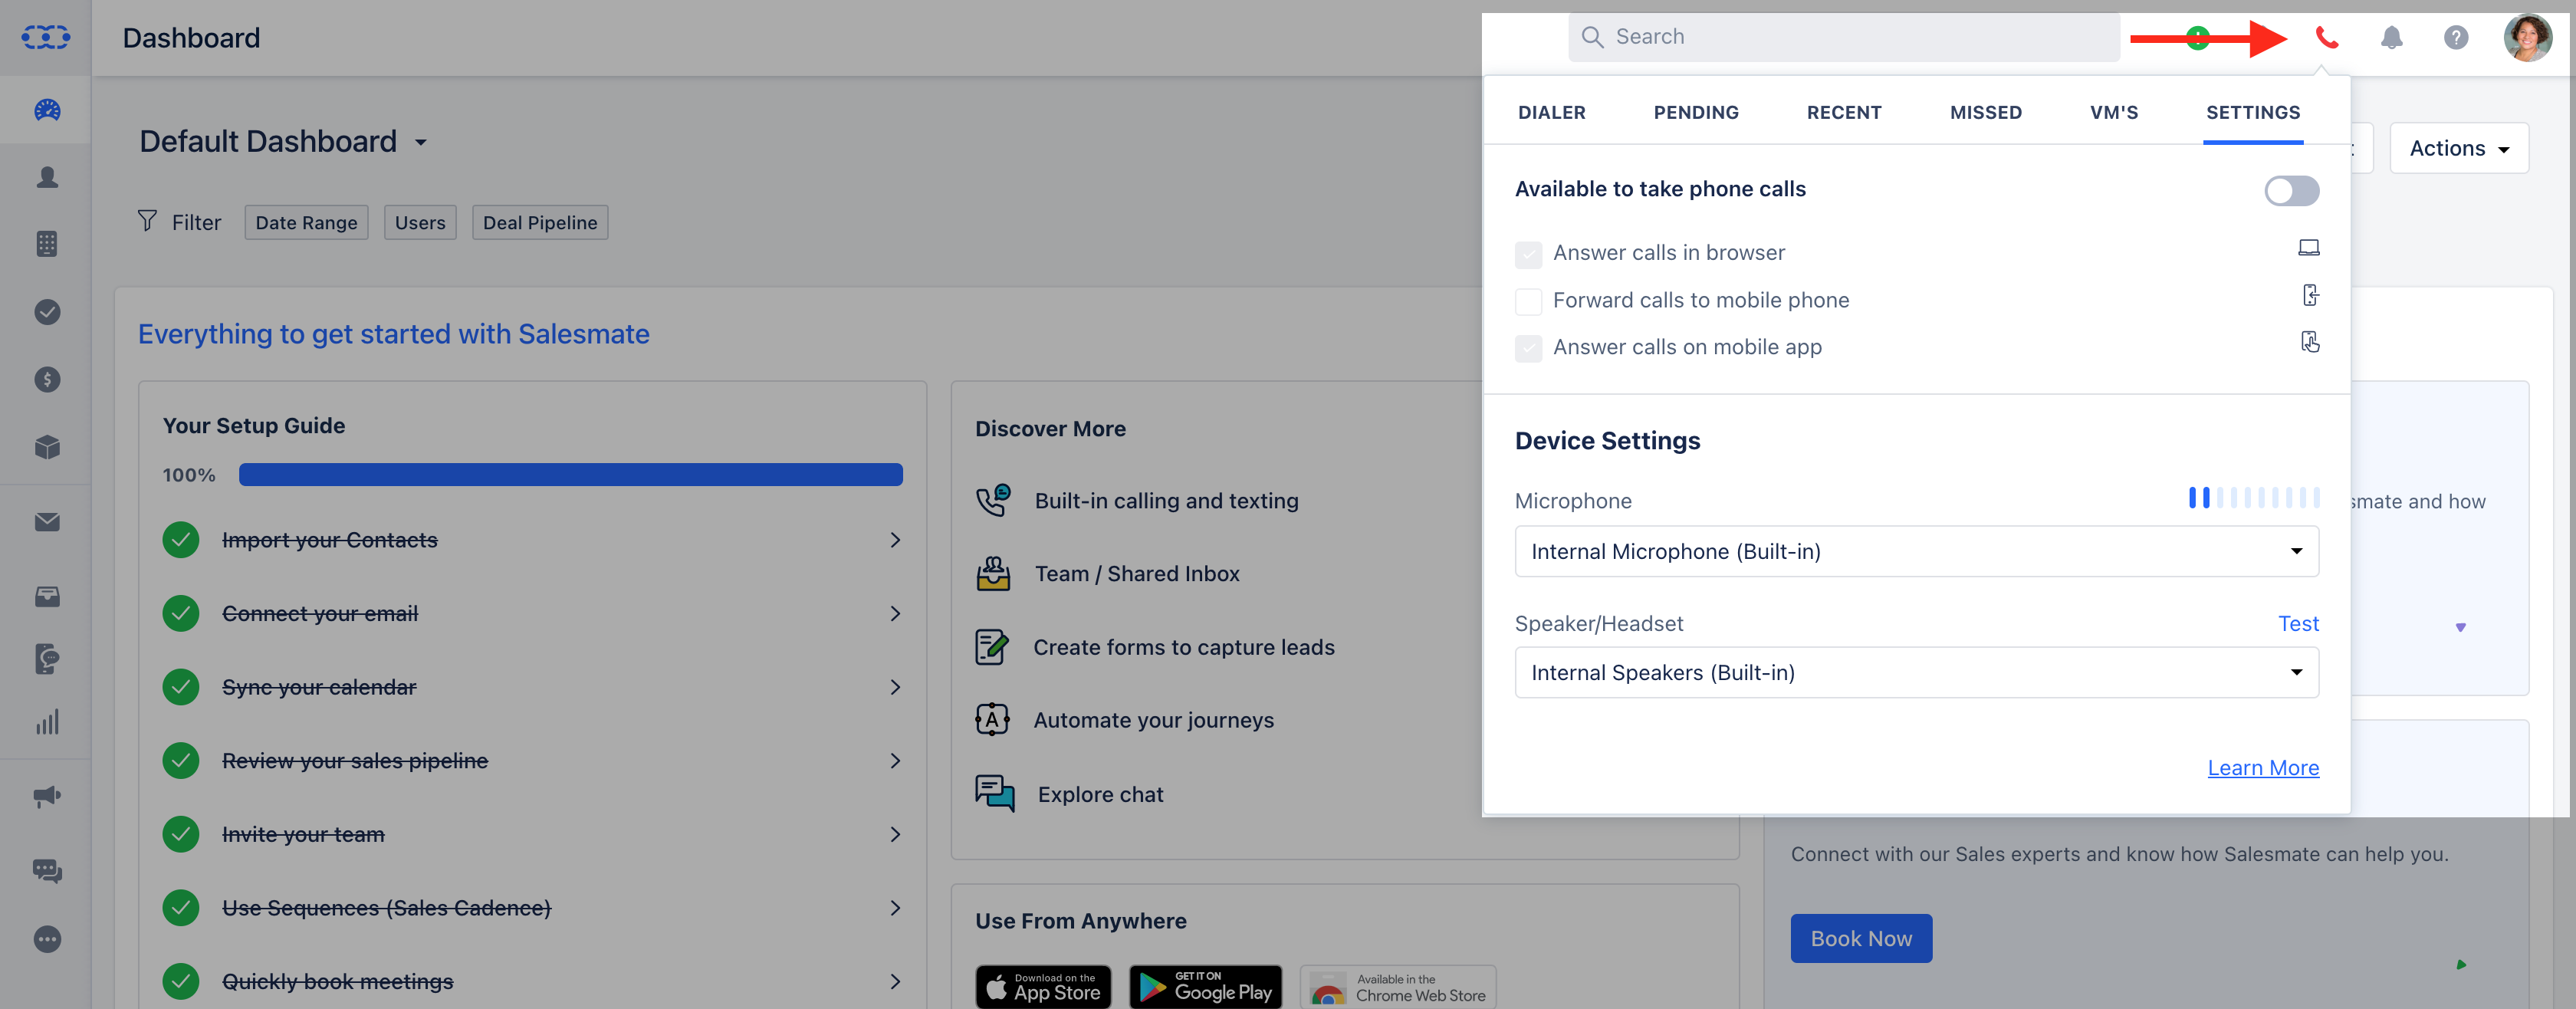The width and height of the screenshot is (2576, 1009).
Task: Open Campaigns megaphone icon in sidebar
Action: pyautogui.click(x=47, y=796)
